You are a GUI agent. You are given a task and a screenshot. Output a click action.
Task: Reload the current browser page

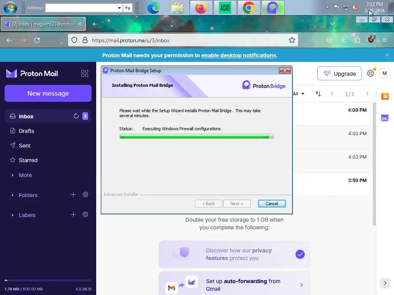tap(37, 40)
